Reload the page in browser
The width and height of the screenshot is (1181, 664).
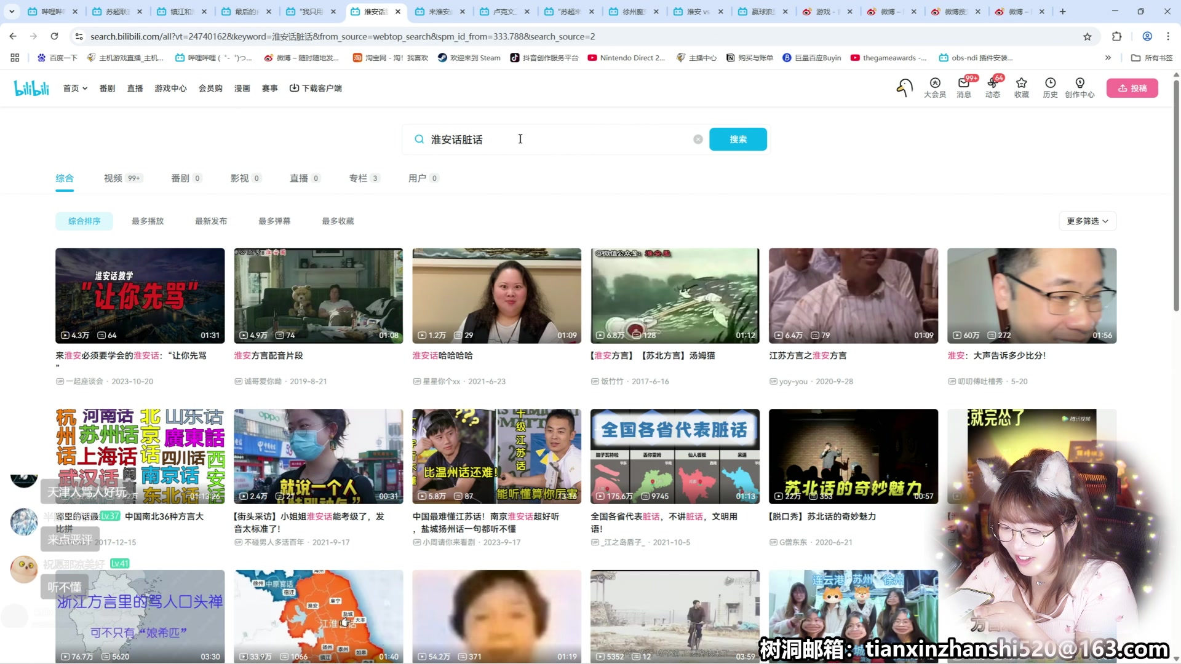[54, 36]
